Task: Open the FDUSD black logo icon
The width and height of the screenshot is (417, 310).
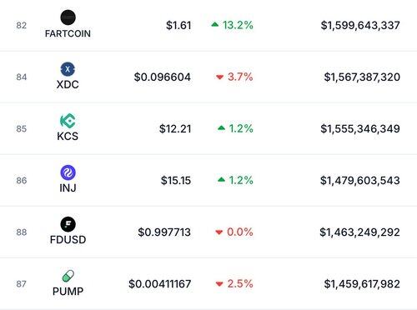Action: pyautogui.click(x=68, y=224)
